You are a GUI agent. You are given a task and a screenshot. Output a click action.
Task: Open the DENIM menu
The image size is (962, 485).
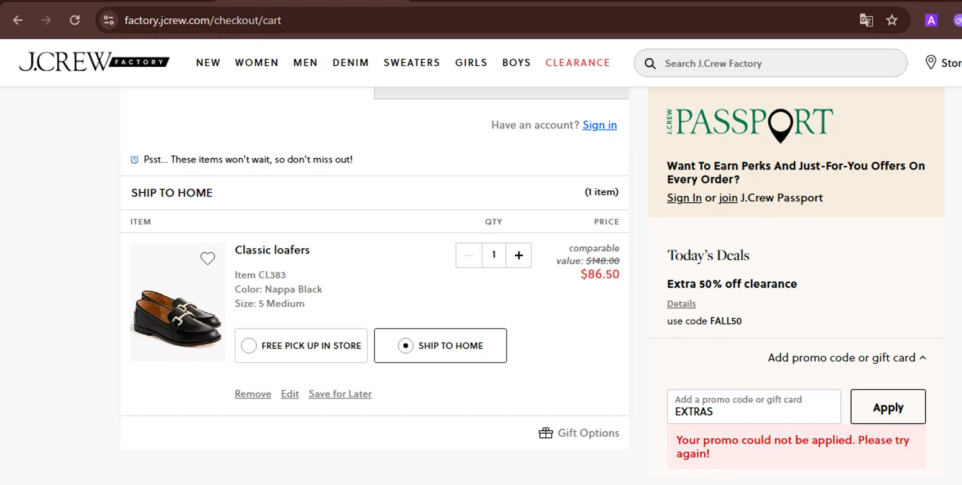351,63
